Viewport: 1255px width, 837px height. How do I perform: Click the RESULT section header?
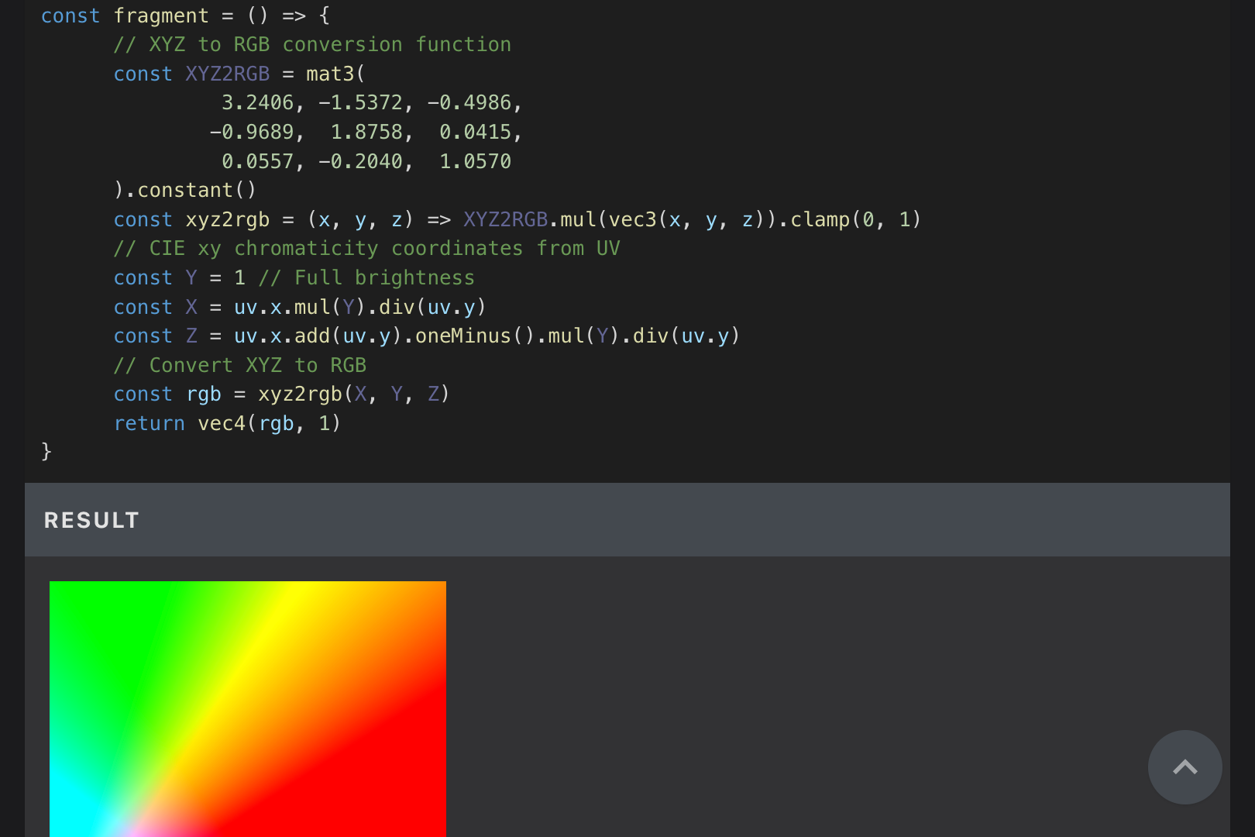click(x=91, y=520)
